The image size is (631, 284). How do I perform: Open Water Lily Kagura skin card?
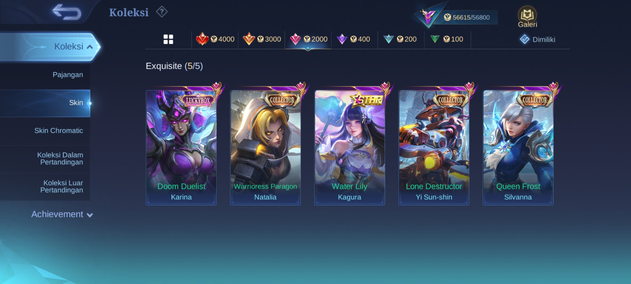click(x=349, y=148)
